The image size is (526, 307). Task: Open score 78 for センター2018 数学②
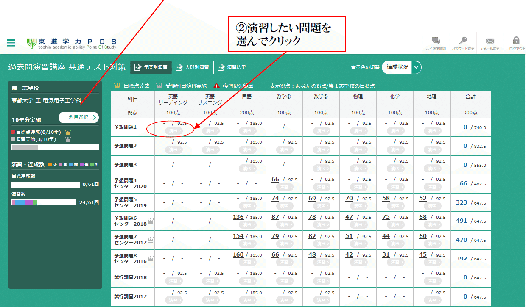312,217
